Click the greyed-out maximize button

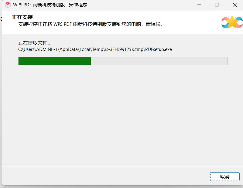pyautogui.click(x=217, y=5)
